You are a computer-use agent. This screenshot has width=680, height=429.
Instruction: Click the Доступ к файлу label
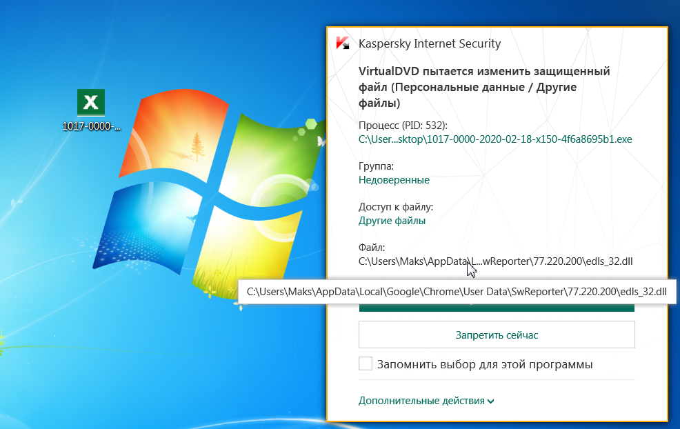395,207
